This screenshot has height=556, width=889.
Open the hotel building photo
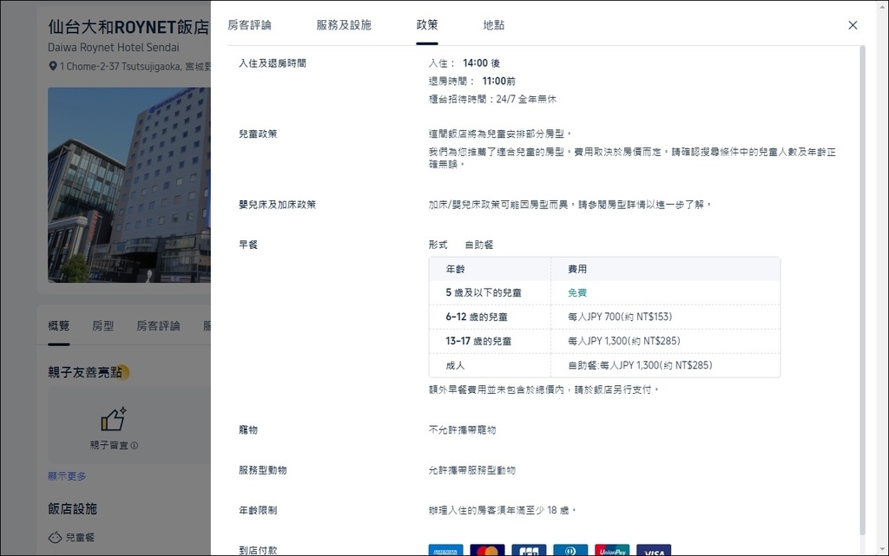[x=129, y=185]
